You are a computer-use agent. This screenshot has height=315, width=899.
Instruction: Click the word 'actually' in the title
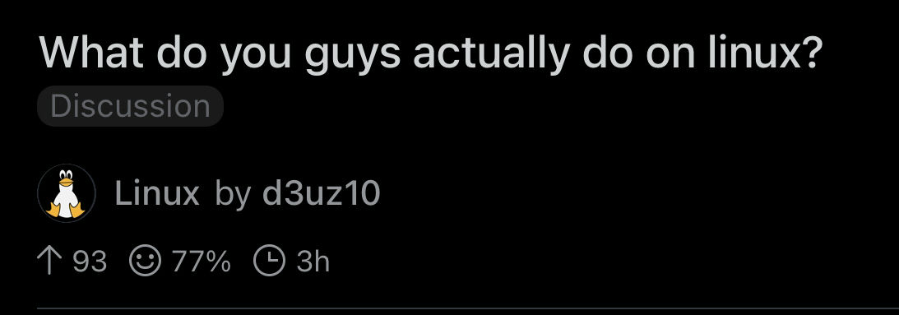click(x=491, y=53)
